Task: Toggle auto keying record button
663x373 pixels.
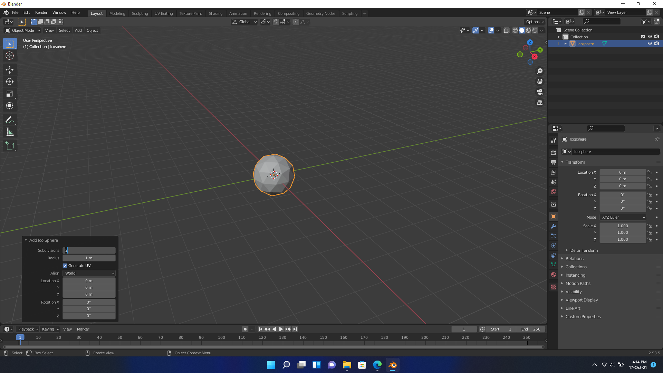Action: pos(245,329)
